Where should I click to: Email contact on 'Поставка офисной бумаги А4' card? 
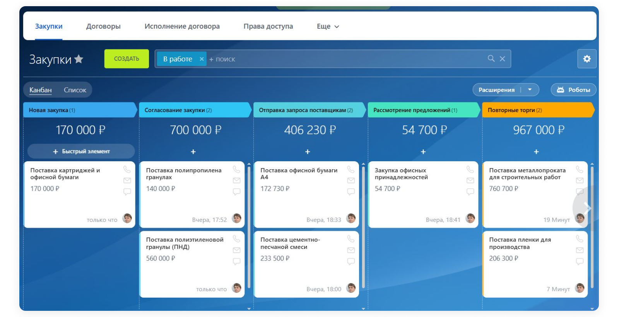point(351,181)
